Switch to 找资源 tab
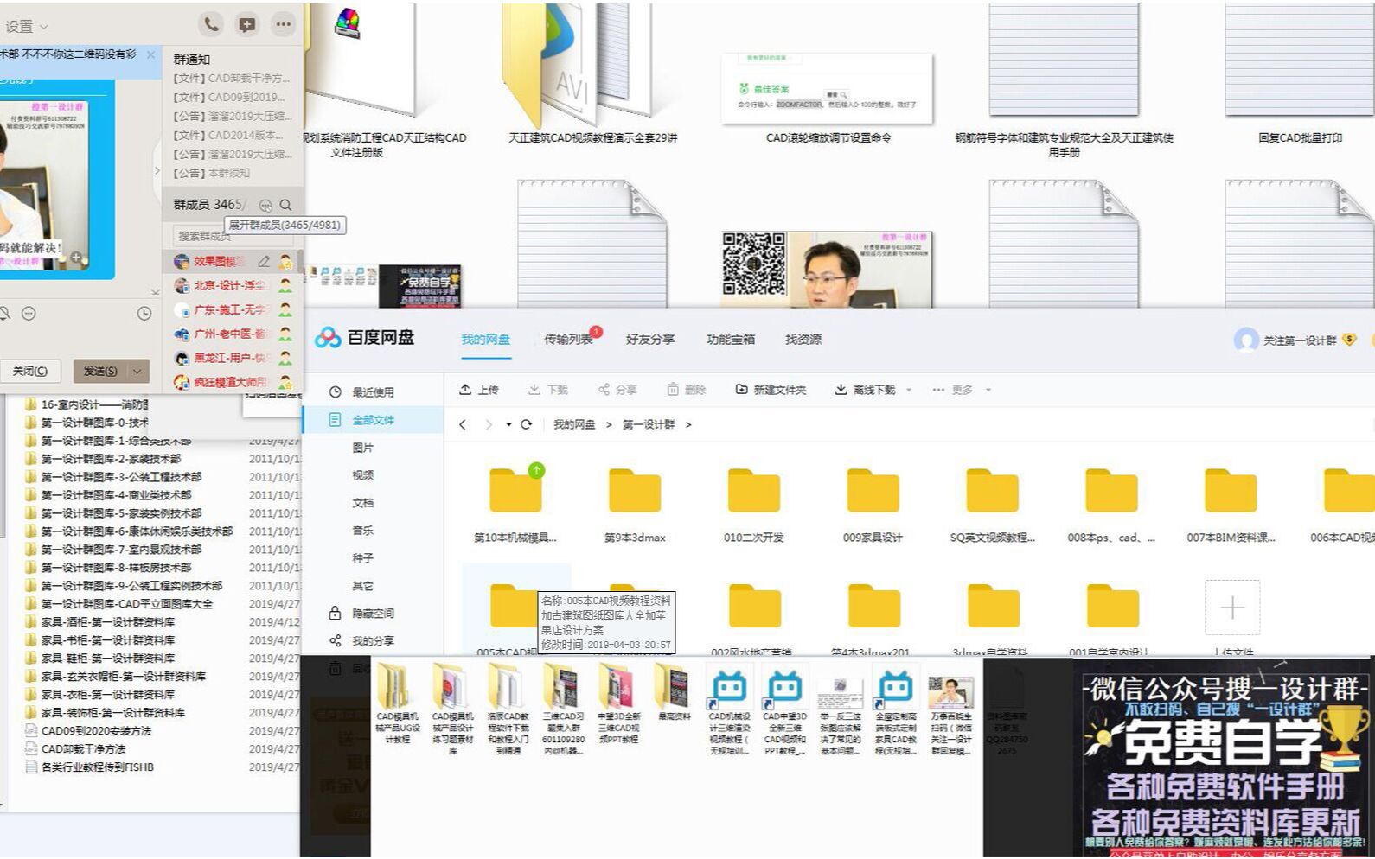1375x859 pixels. pyautogui.click(x=803, y=340)
